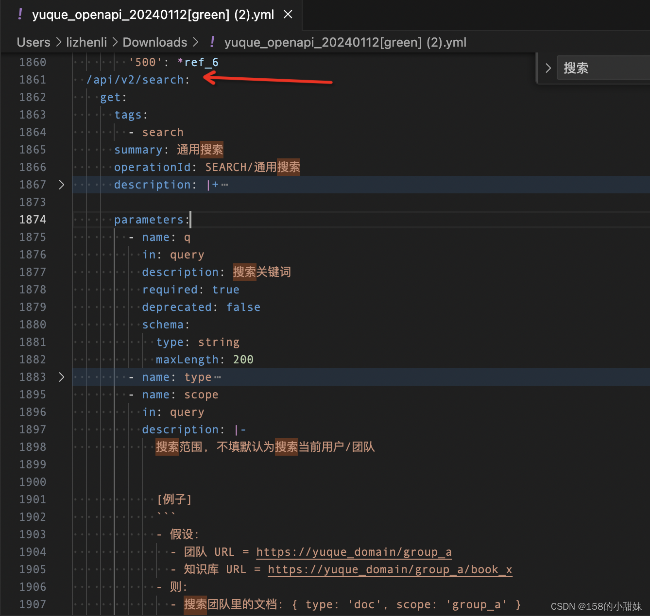Open the yml file breadcrumb segment
Image resolution: width=650 pixels, height=616 pixels.
[x=345, y=42]
